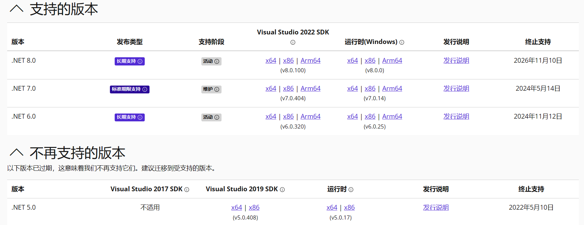Viewport: 584px width, 225px height.
Task: Download .NET 6.0 runtime Arm64 link
Action: (x=392, y=116)
